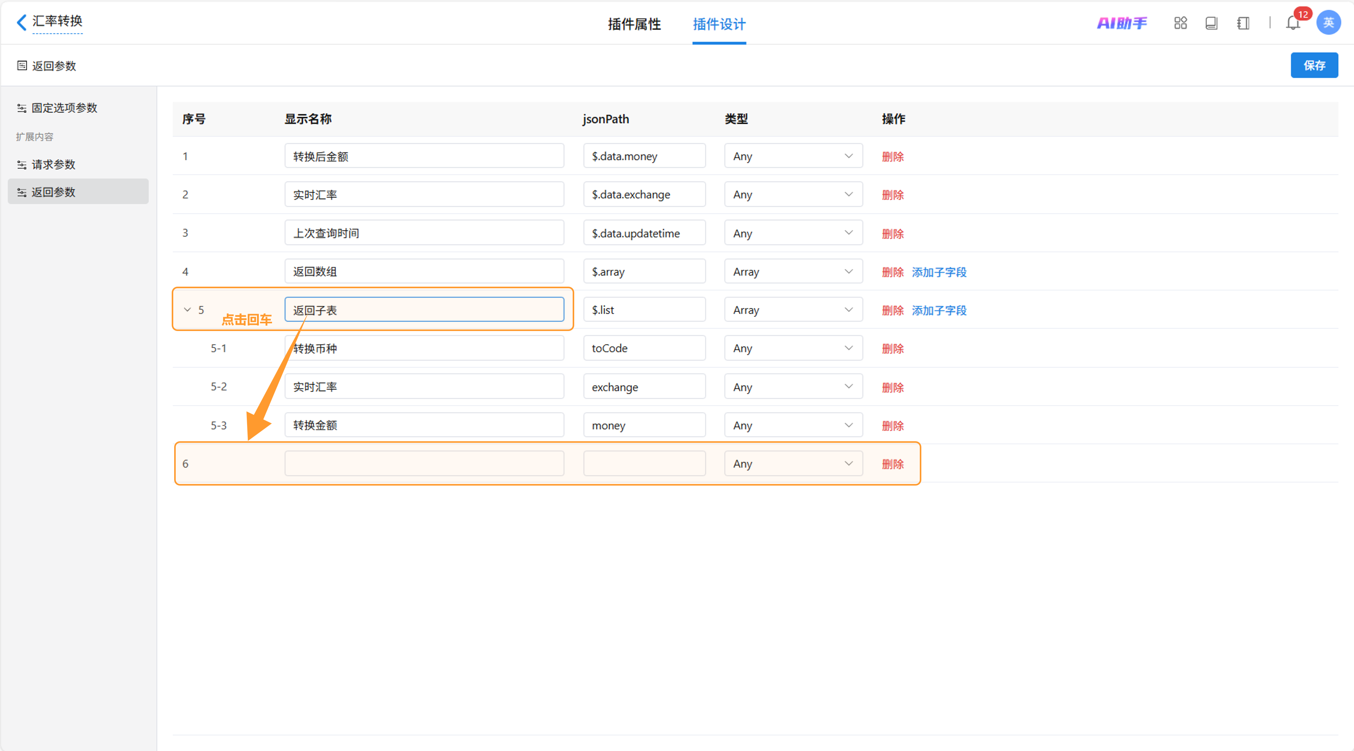Click the 固定选项参数 sidebar item
The height and width of the screenshot is (751, 1354).
(64, 108)
